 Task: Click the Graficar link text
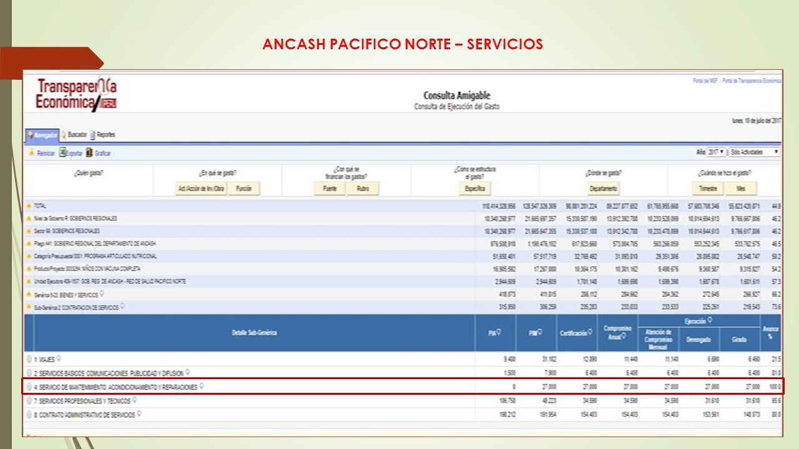103,153
